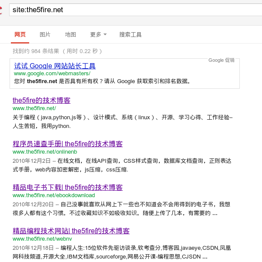Open the 程序员速查手册 result link
Screen dimensions: 262x262
click(67, 144)
